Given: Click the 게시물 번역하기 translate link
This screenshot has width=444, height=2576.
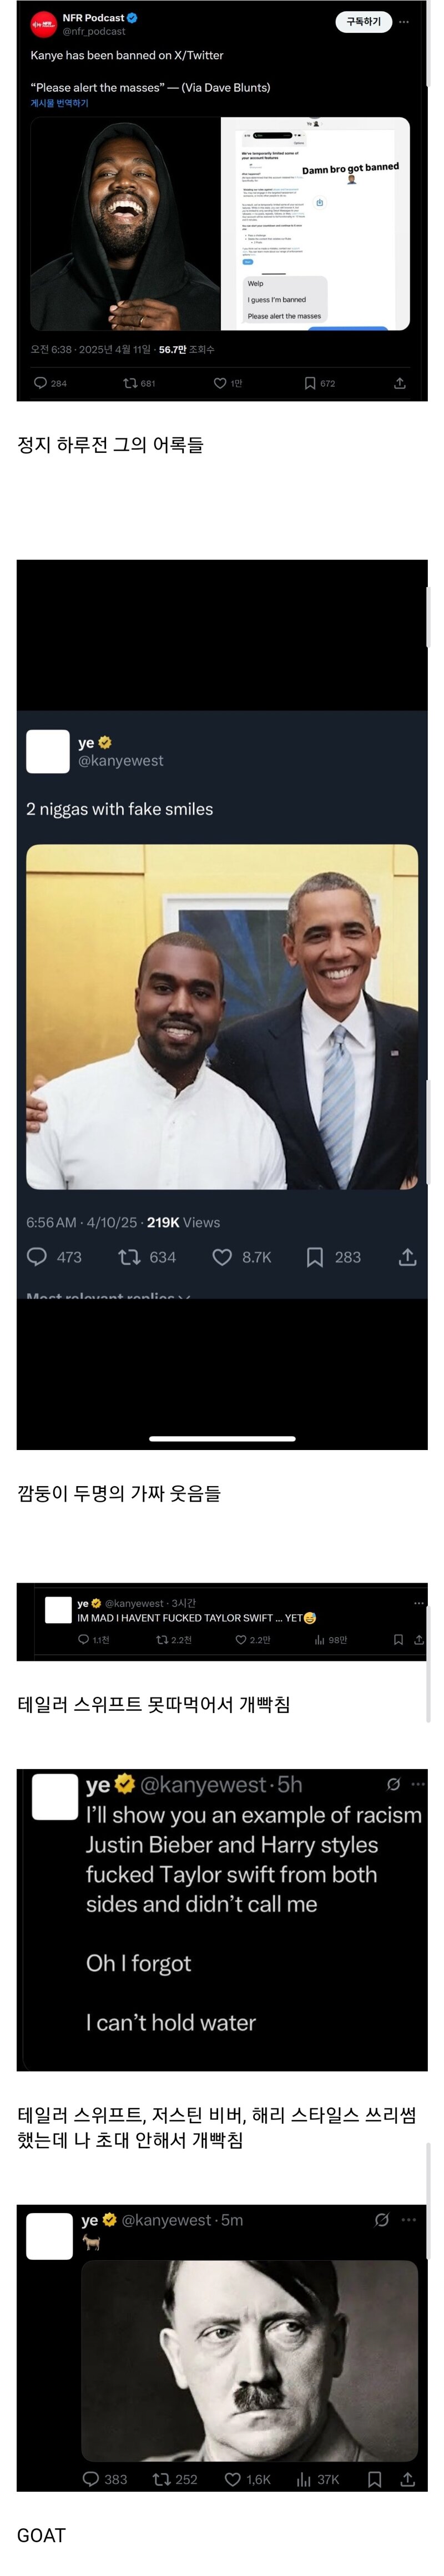Looking at the screenshot, I should (x=59, y=103).
